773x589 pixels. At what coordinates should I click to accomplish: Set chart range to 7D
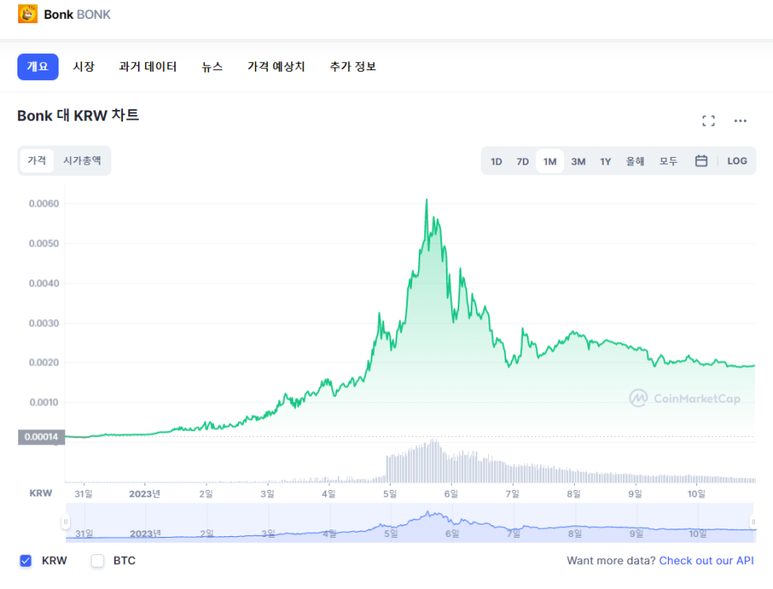pyautogui.click(x=523, y=161)
